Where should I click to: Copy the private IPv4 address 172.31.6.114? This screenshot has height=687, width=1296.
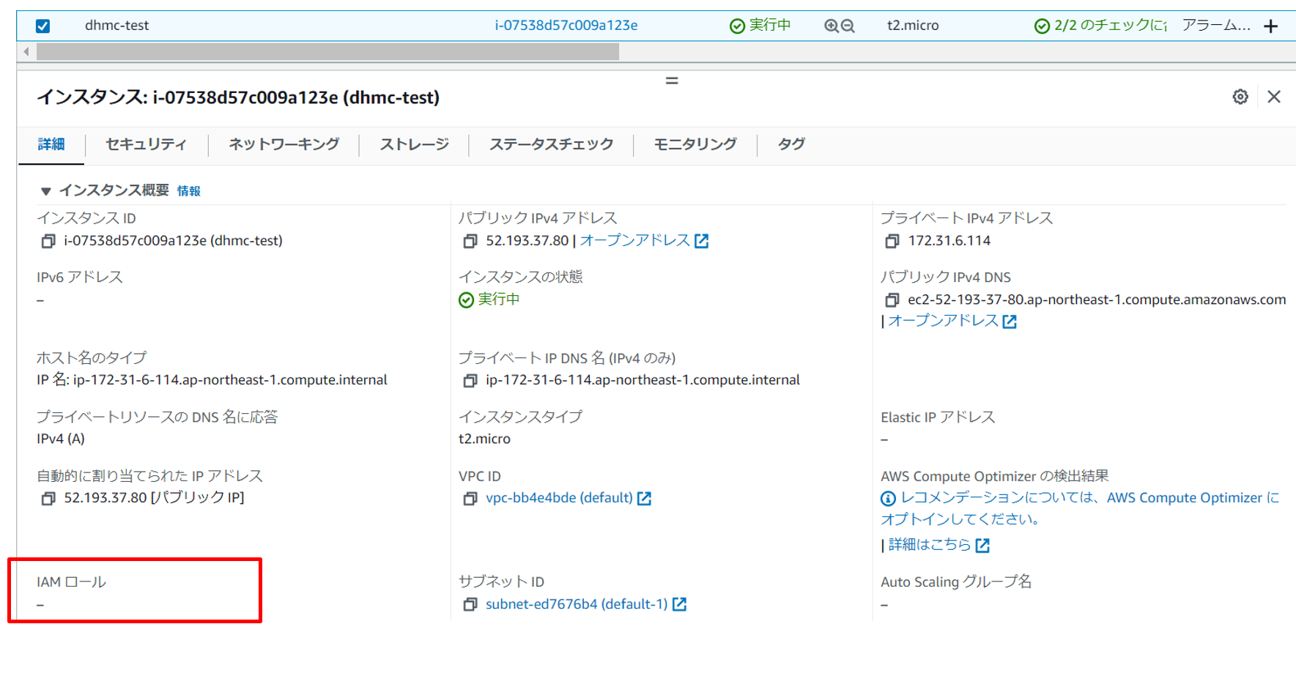892,241
